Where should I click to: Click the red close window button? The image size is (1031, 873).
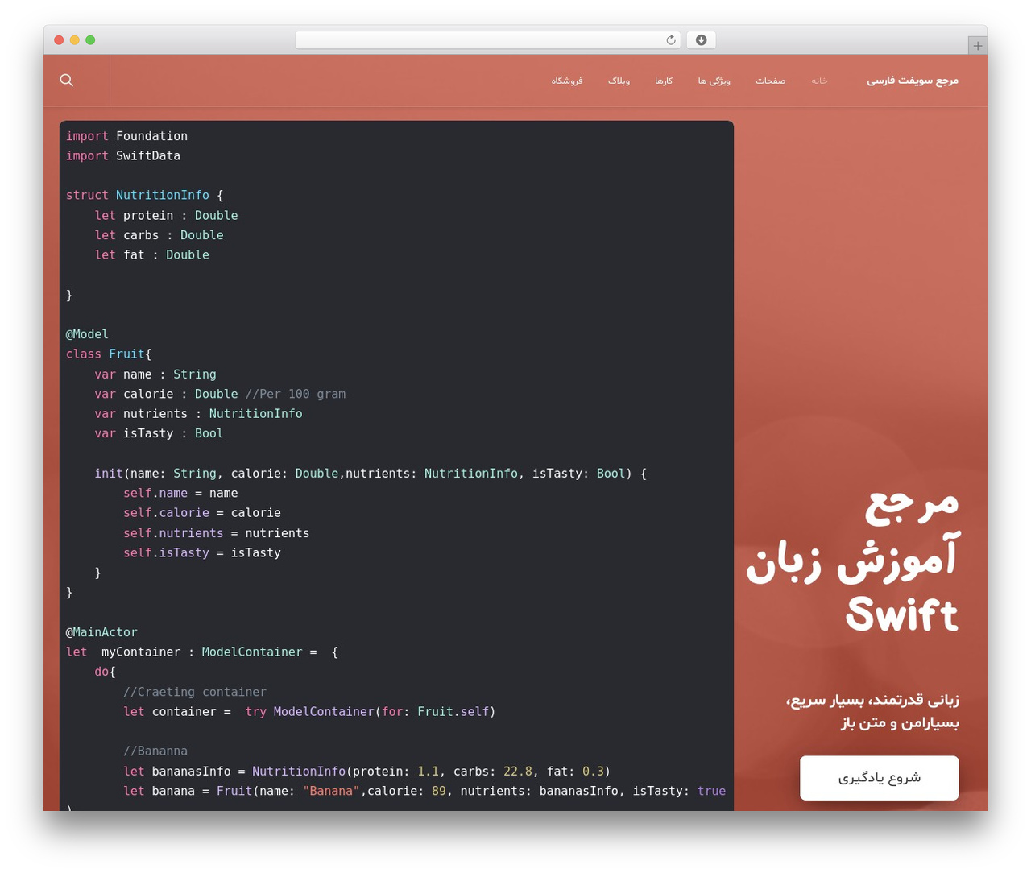point(59,40)
